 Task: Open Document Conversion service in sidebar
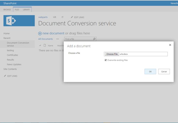coord(18,44)
